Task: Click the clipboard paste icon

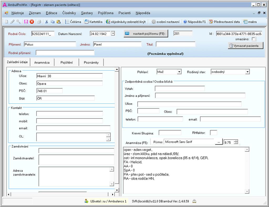Action: pos(59,22)
